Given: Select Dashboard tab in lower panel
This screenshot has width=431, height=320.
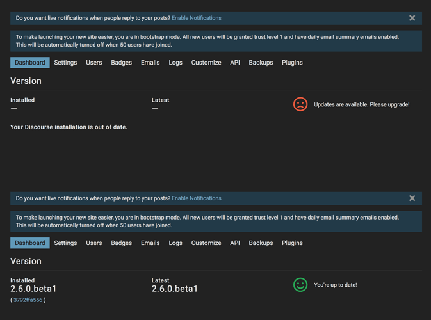Looking at the screenshot, I should click(x=30, y=243).
